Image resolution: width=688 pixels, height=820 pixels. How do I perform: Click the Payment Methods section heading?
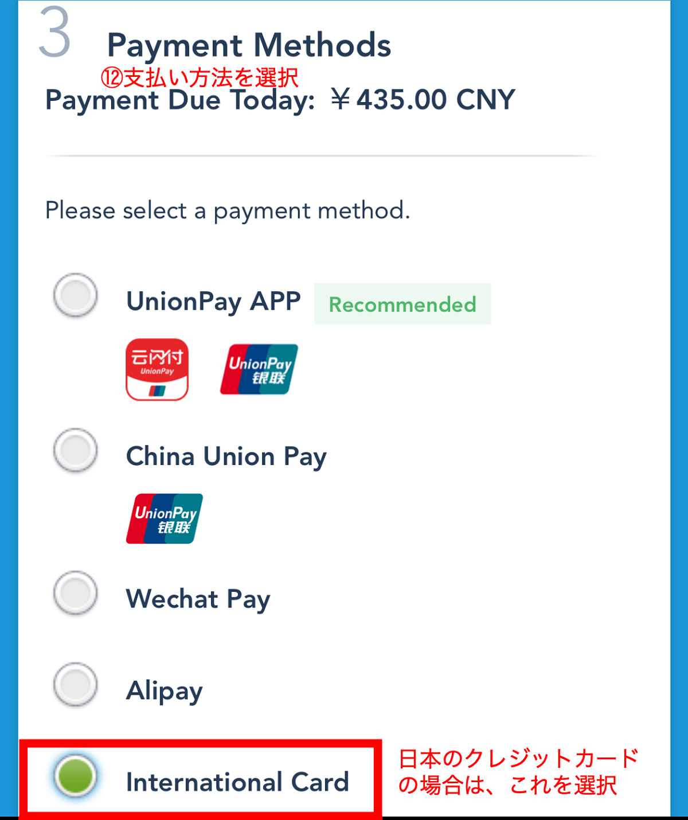(x=249, y=45)
